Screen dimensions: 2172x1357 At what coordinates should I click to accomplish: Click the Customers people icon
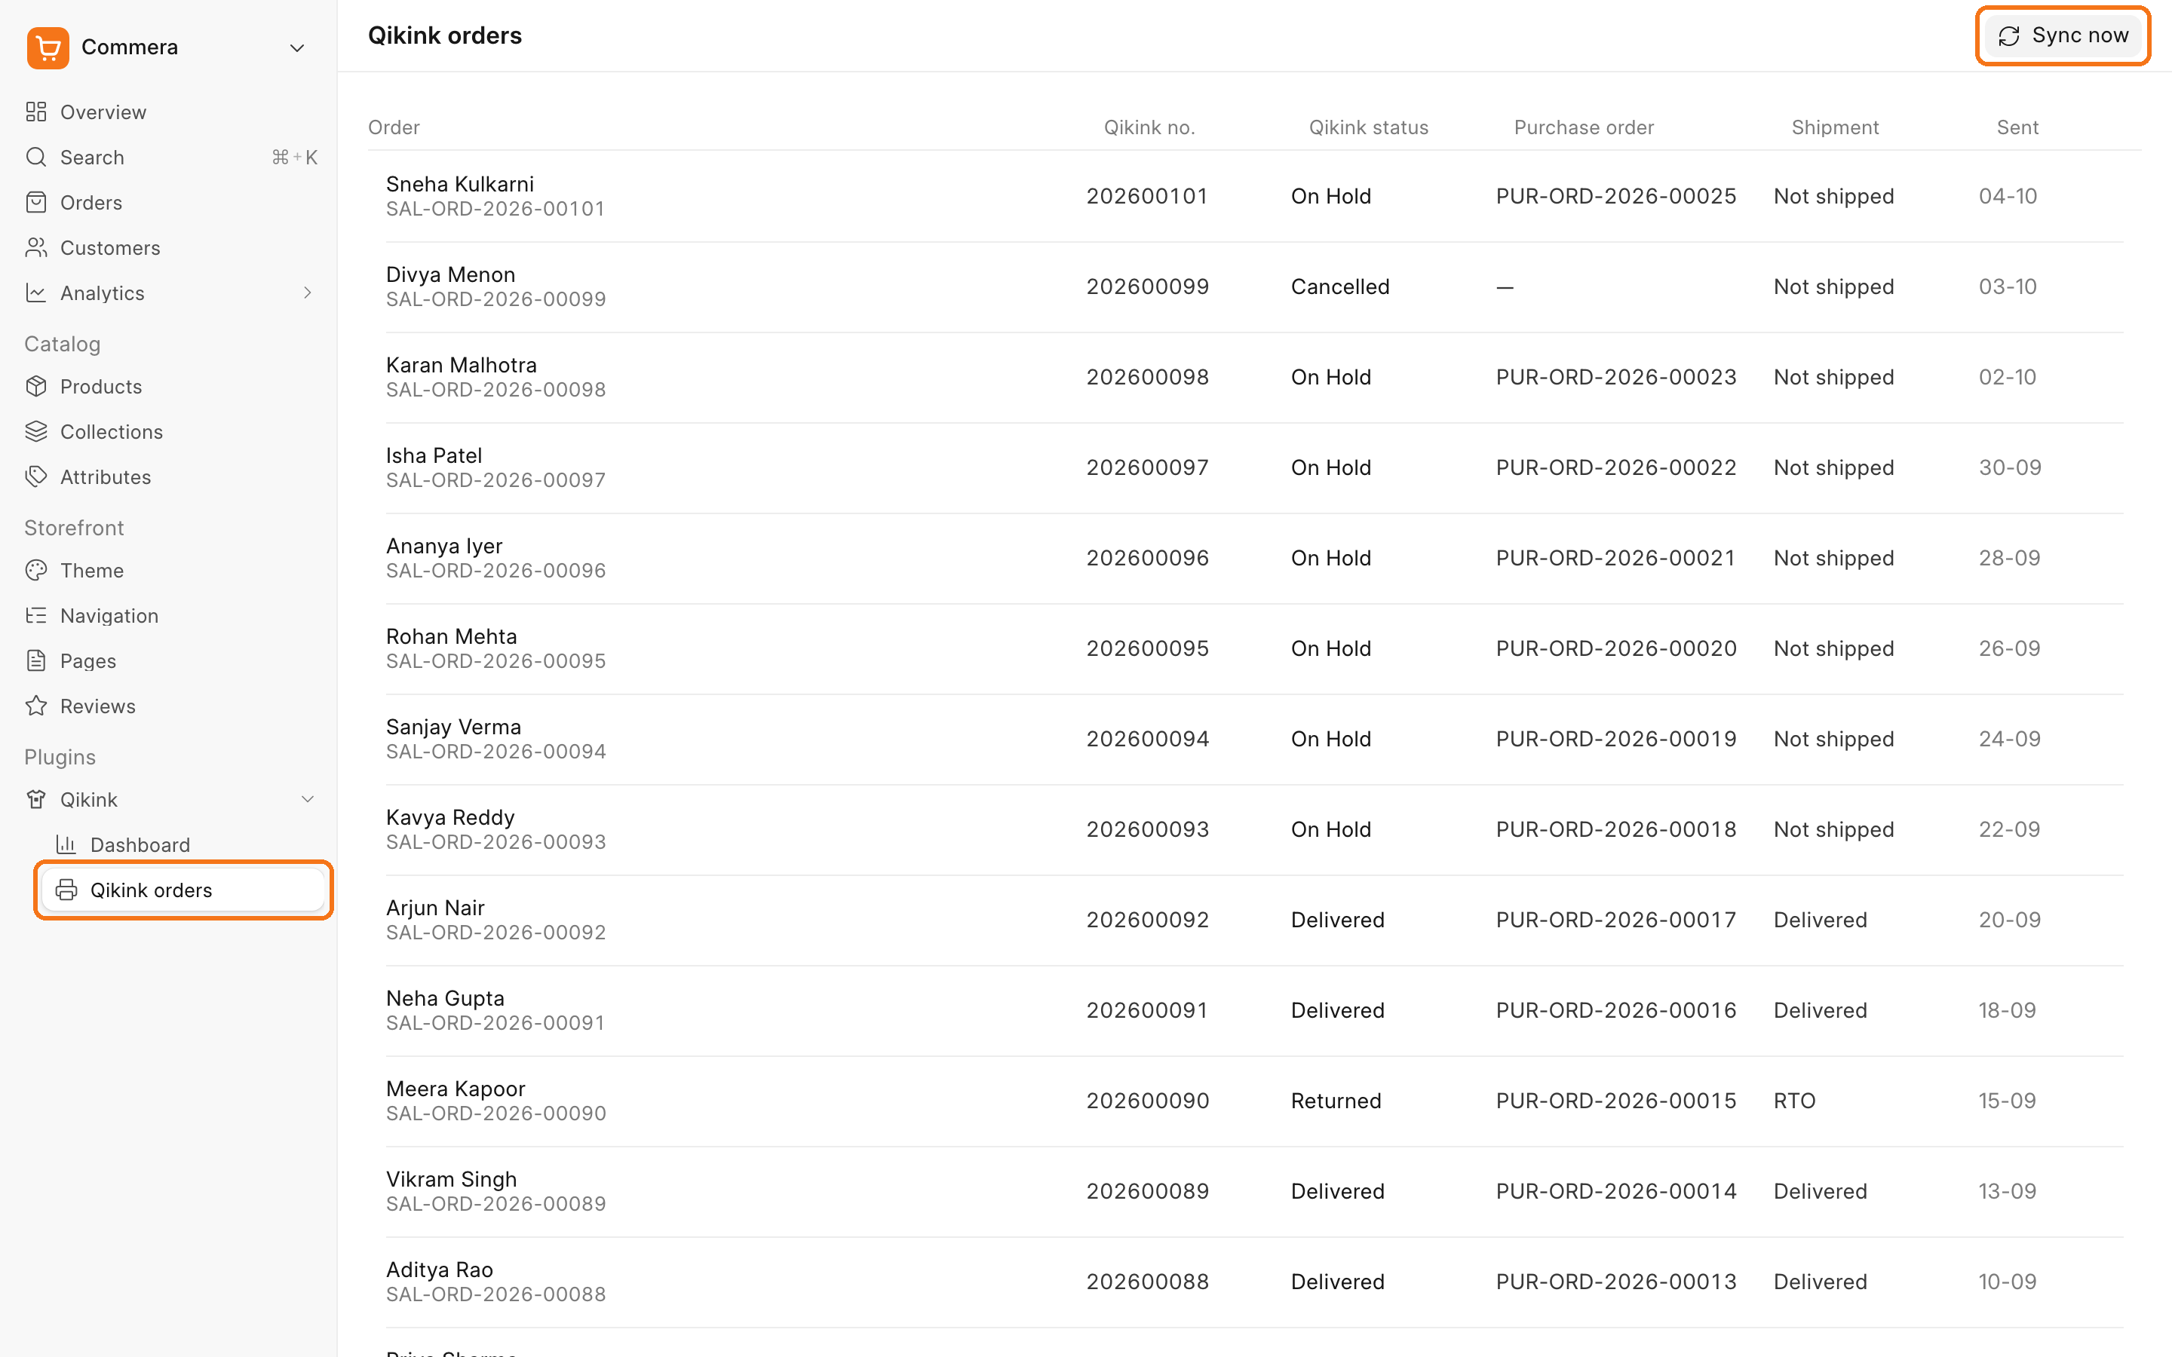[36, 248]
